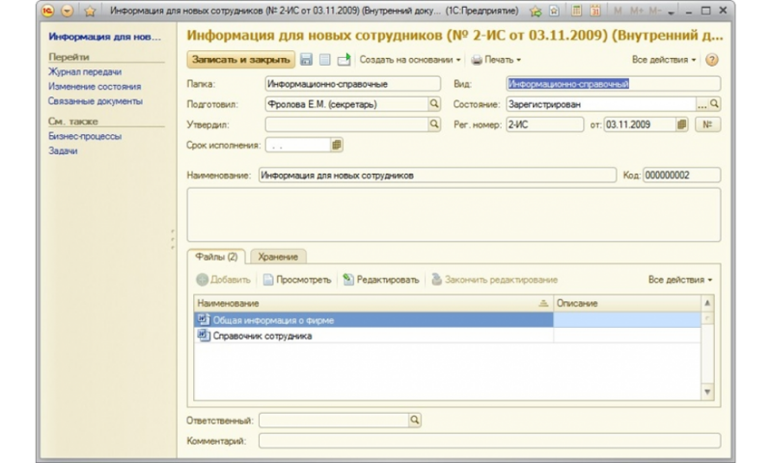Expand the Создать на основании dropdown
The image size is (772, 463).
pyautogui.click(x=410, y=60)
